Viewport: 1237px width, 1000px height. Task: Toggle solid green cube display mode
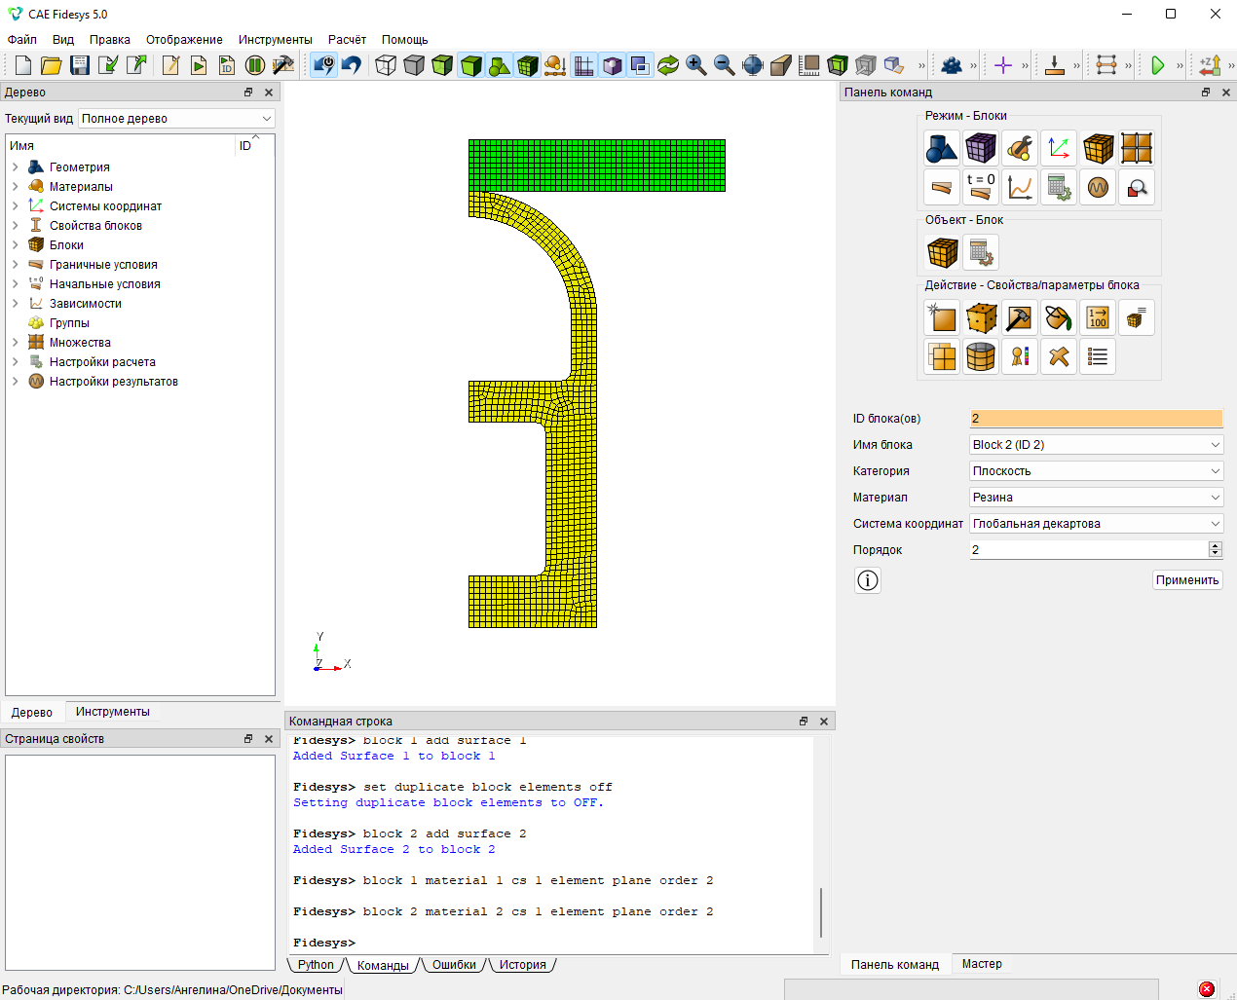coord(470,65)
